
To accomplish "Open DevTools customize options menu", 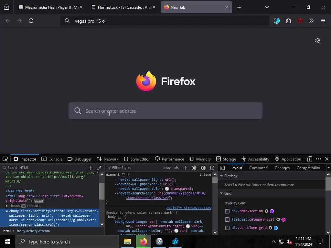I will (318, 159).
